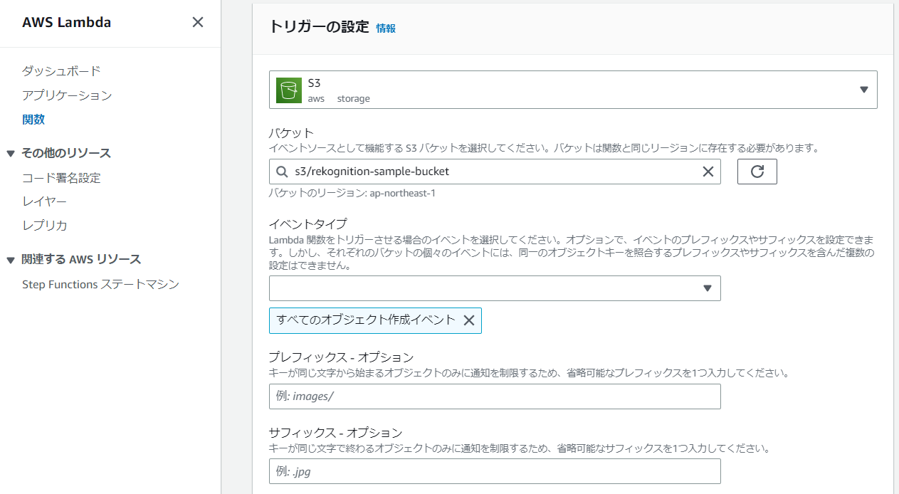Click the バケットのリージョン: ap-northeast-1 text

[x=352, y=193]
